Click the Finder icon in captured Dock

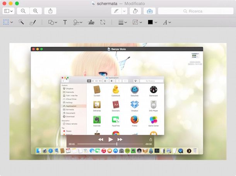[39, 151]
